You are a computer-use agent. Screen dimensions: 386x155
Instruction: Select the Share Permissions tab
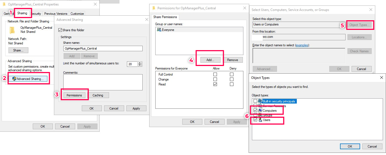coord(165,17)
